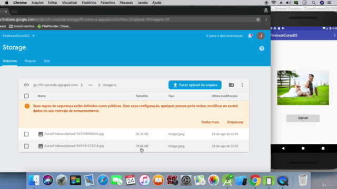Image resolution: width=337 pixels, height=189 pixels.
Task: Tap the emulator Recents square button
Action: (x=323, y=148)
